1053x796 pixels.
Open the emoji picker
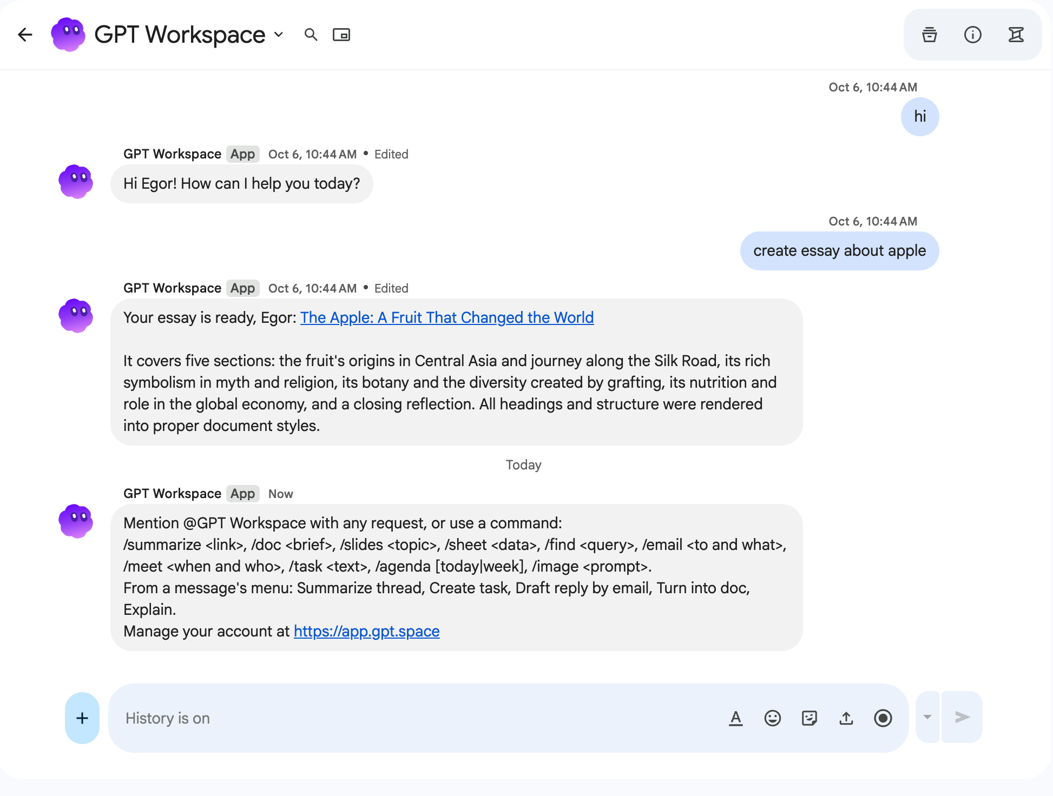[773, 718]
